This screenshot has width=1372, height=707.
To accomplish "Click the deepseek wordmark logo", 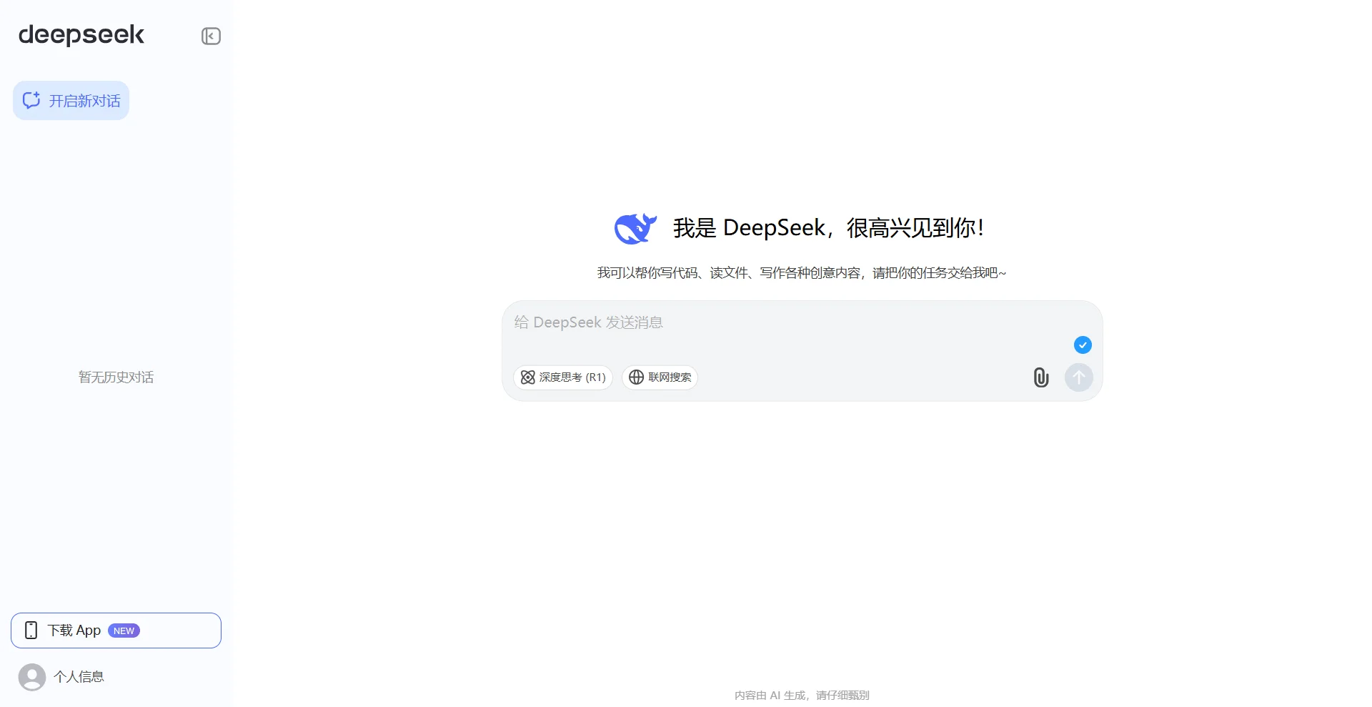I will click(x=81, y=34).
